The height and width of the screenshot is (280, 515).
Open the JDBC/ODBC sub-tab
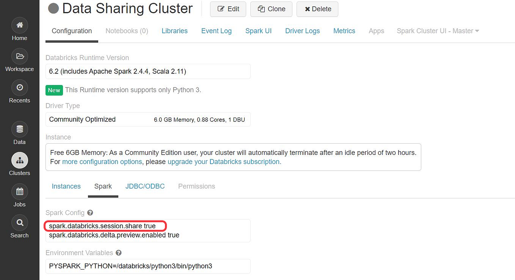(145, 186)
